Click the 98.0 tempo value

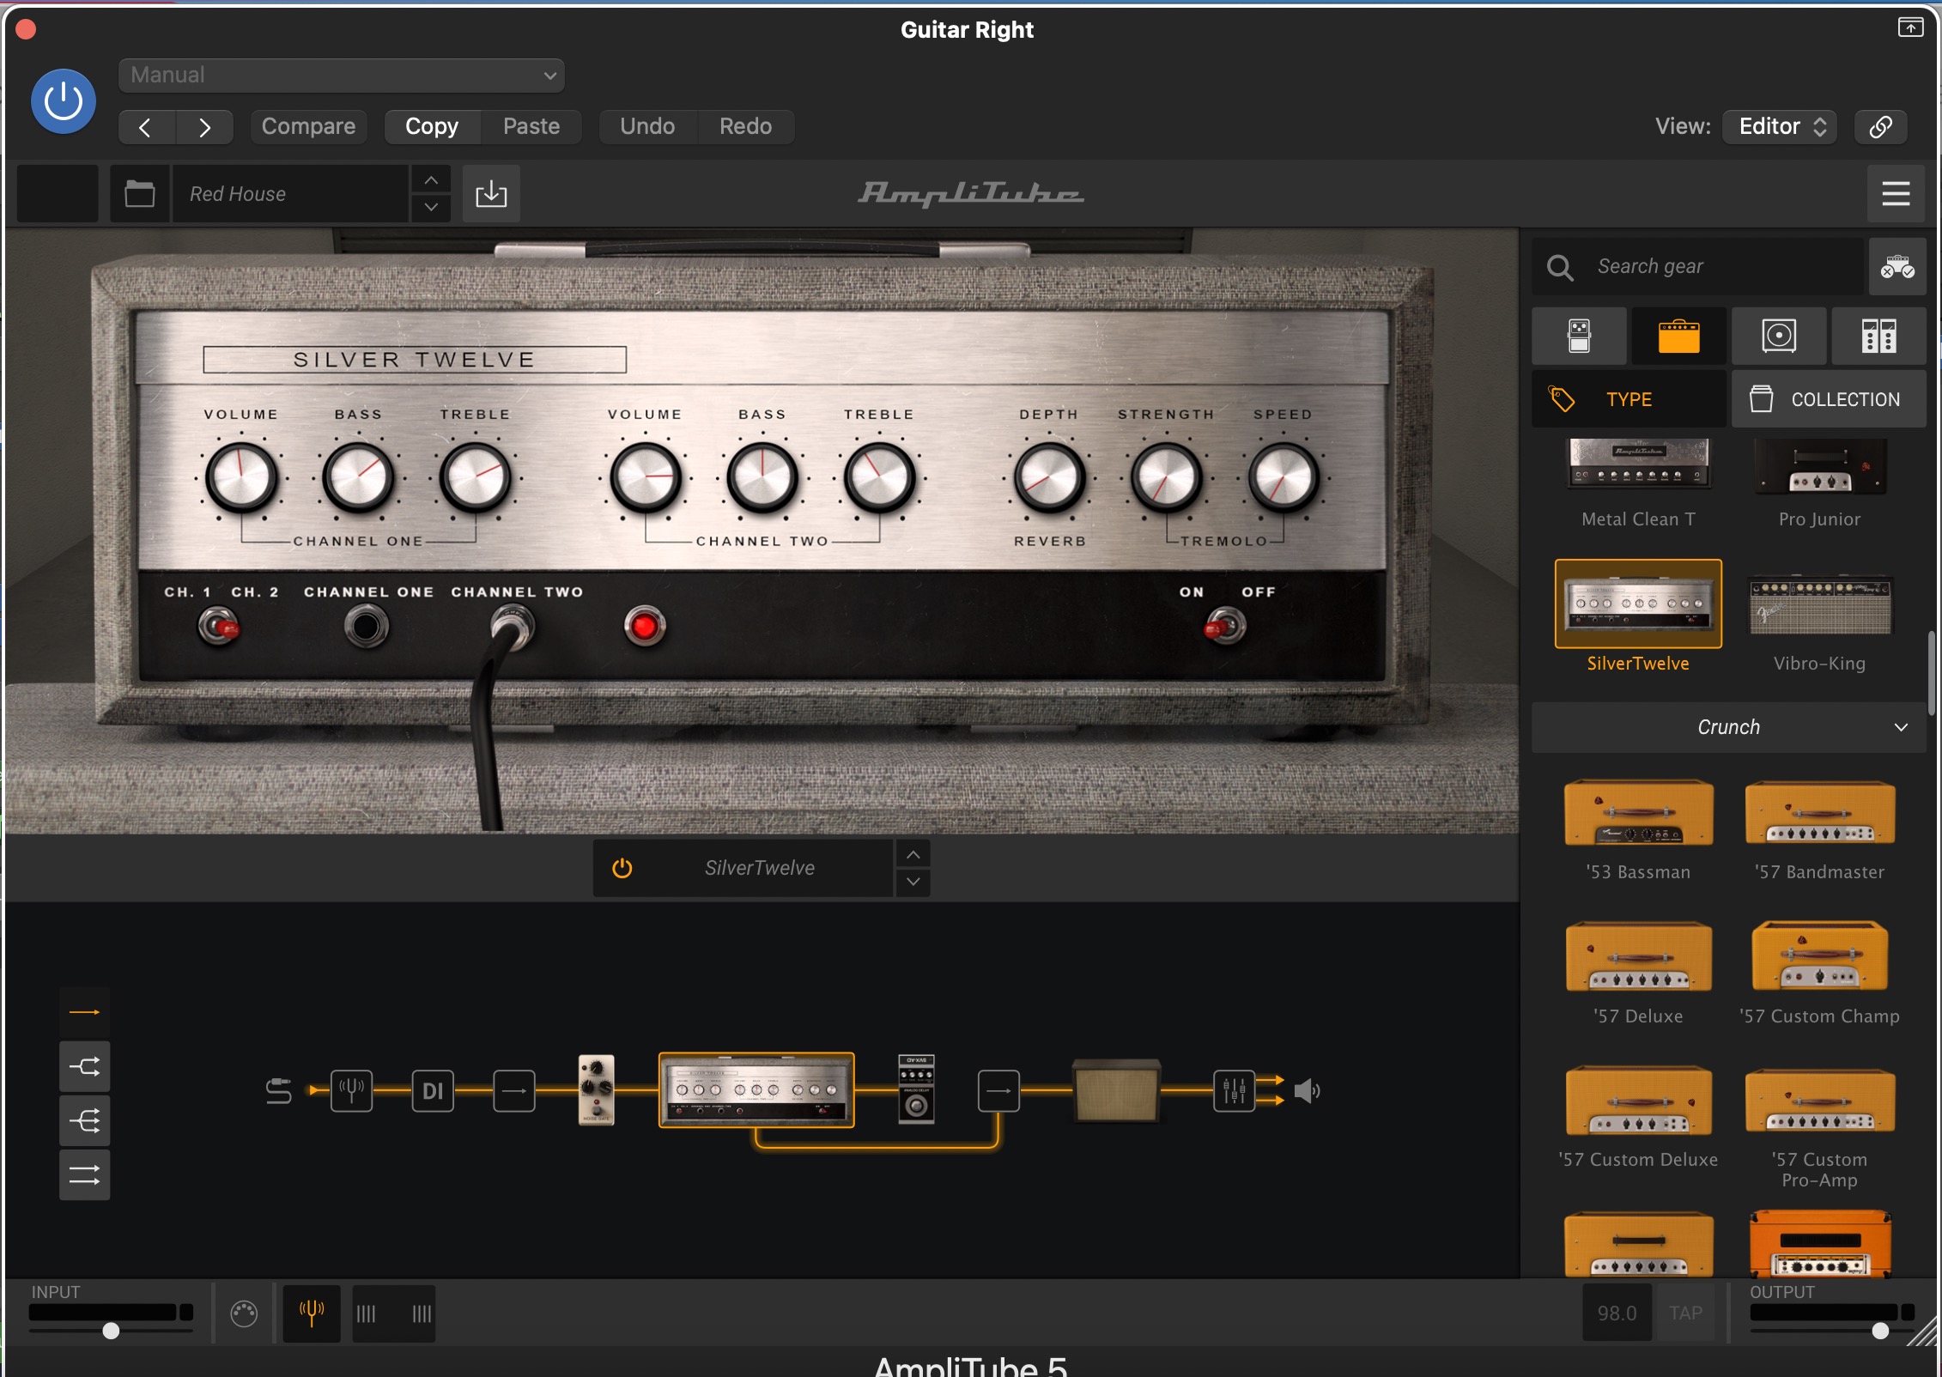pyautogui.click(x=1617, y=1313)
